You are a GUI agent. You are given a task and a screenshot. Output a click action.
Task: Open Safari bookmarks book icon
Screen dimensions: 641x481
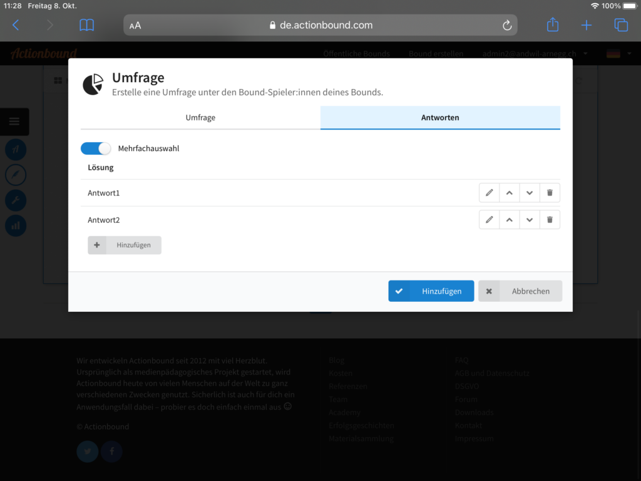86,25
